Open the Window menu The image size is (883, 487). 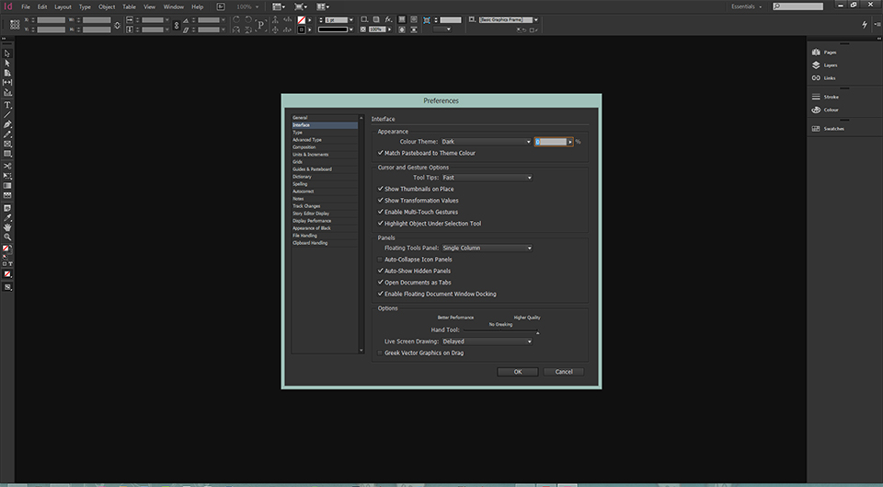[x=174, y=6]
